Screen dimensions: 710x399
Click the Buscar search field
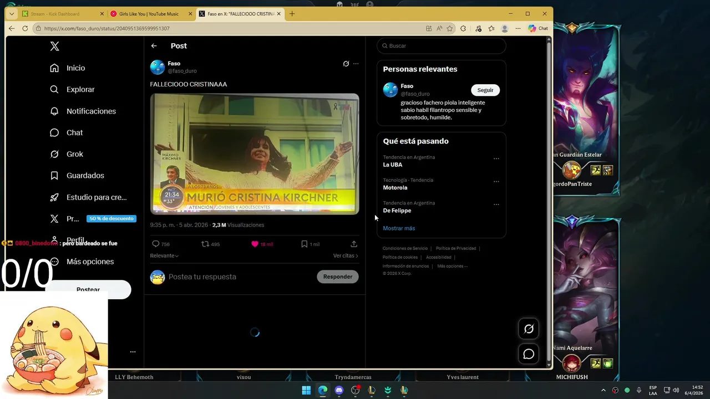pyautogui.click(x=442, y=45)
